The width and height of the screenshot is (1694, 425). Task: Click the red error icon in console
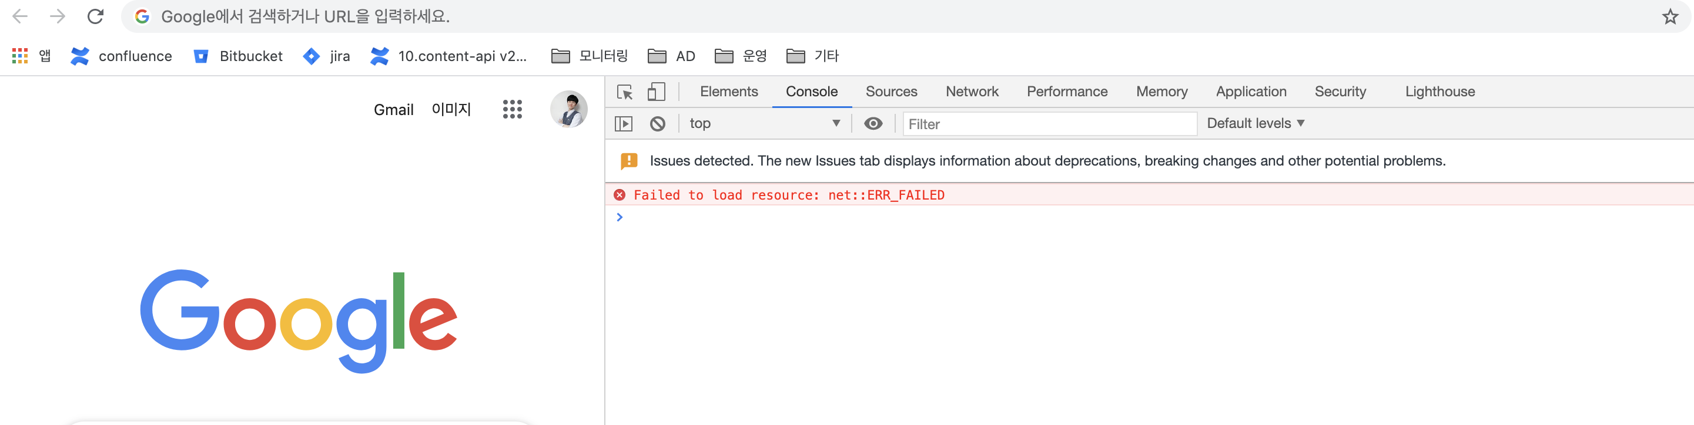coord(620,195)
